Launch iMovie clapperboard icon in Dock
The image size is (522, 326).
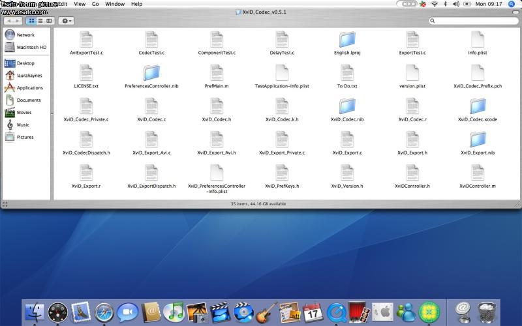pos(220,312)
